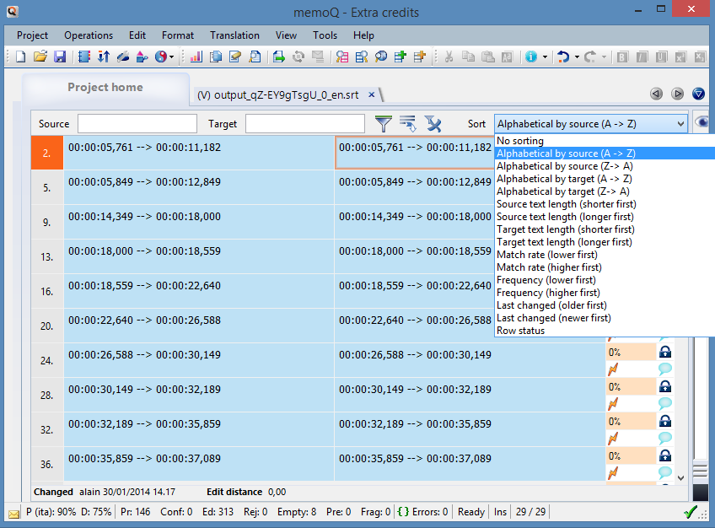This screenshot has height=528, width=715.
Task: Click target cell '00:00:22,640 --> 00:00:26,588'
Action: click(x=415, y=320)
